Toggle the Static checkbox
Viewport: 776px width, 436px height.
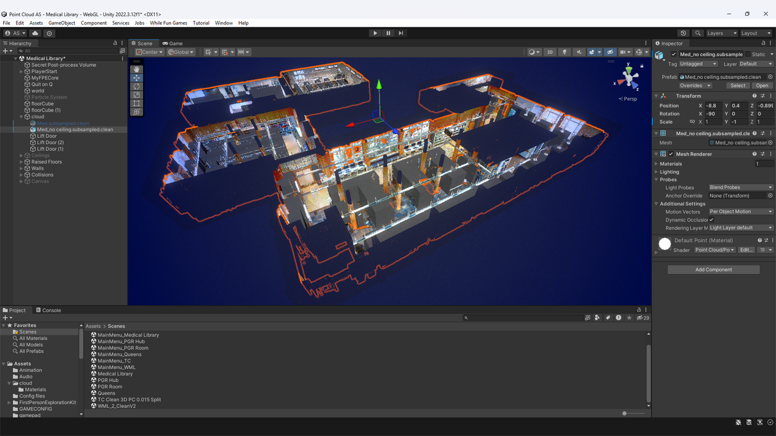(747, 54)
